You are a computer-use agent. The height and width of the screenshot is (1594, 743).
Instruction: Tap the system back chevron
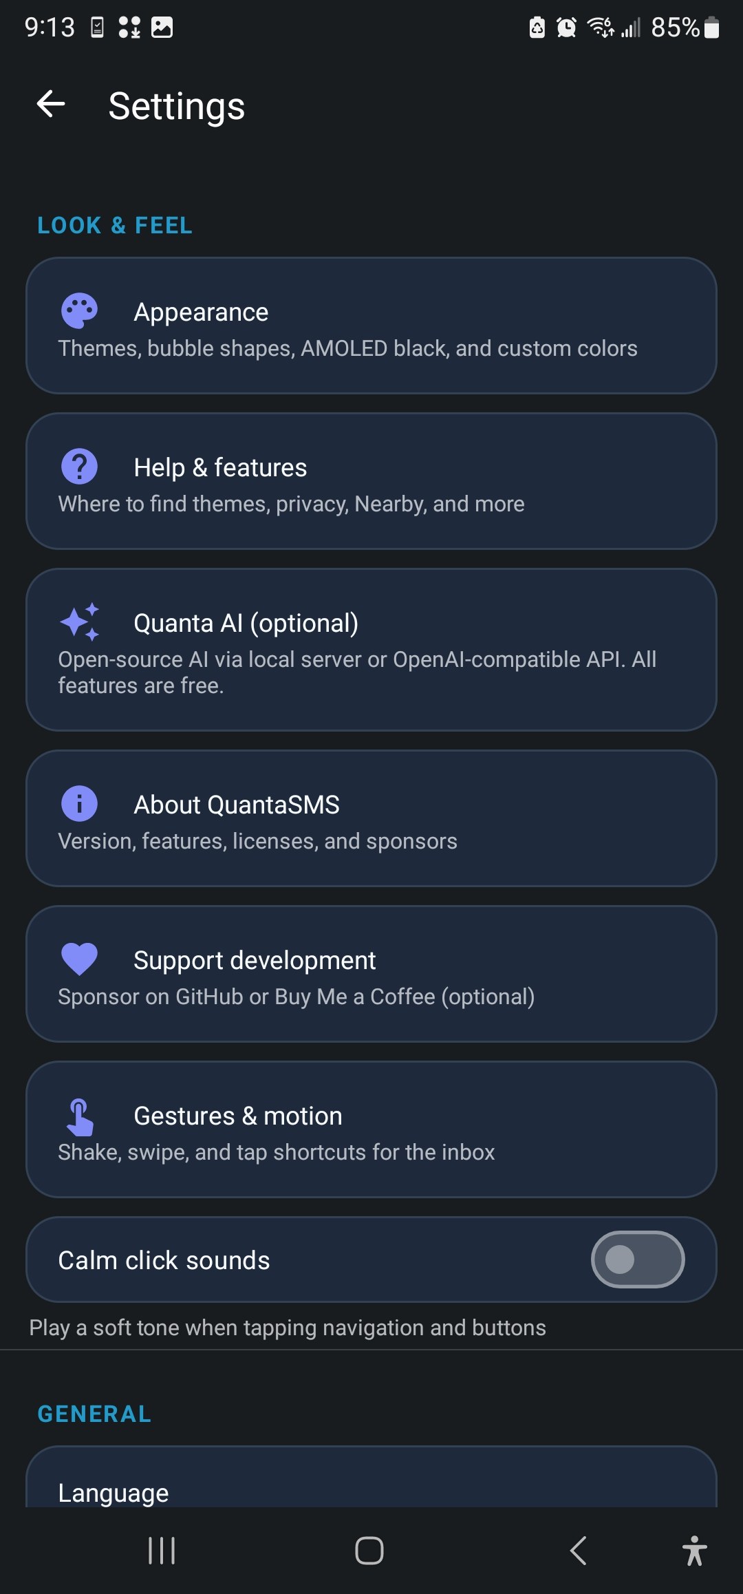(x=578, y=1551)
